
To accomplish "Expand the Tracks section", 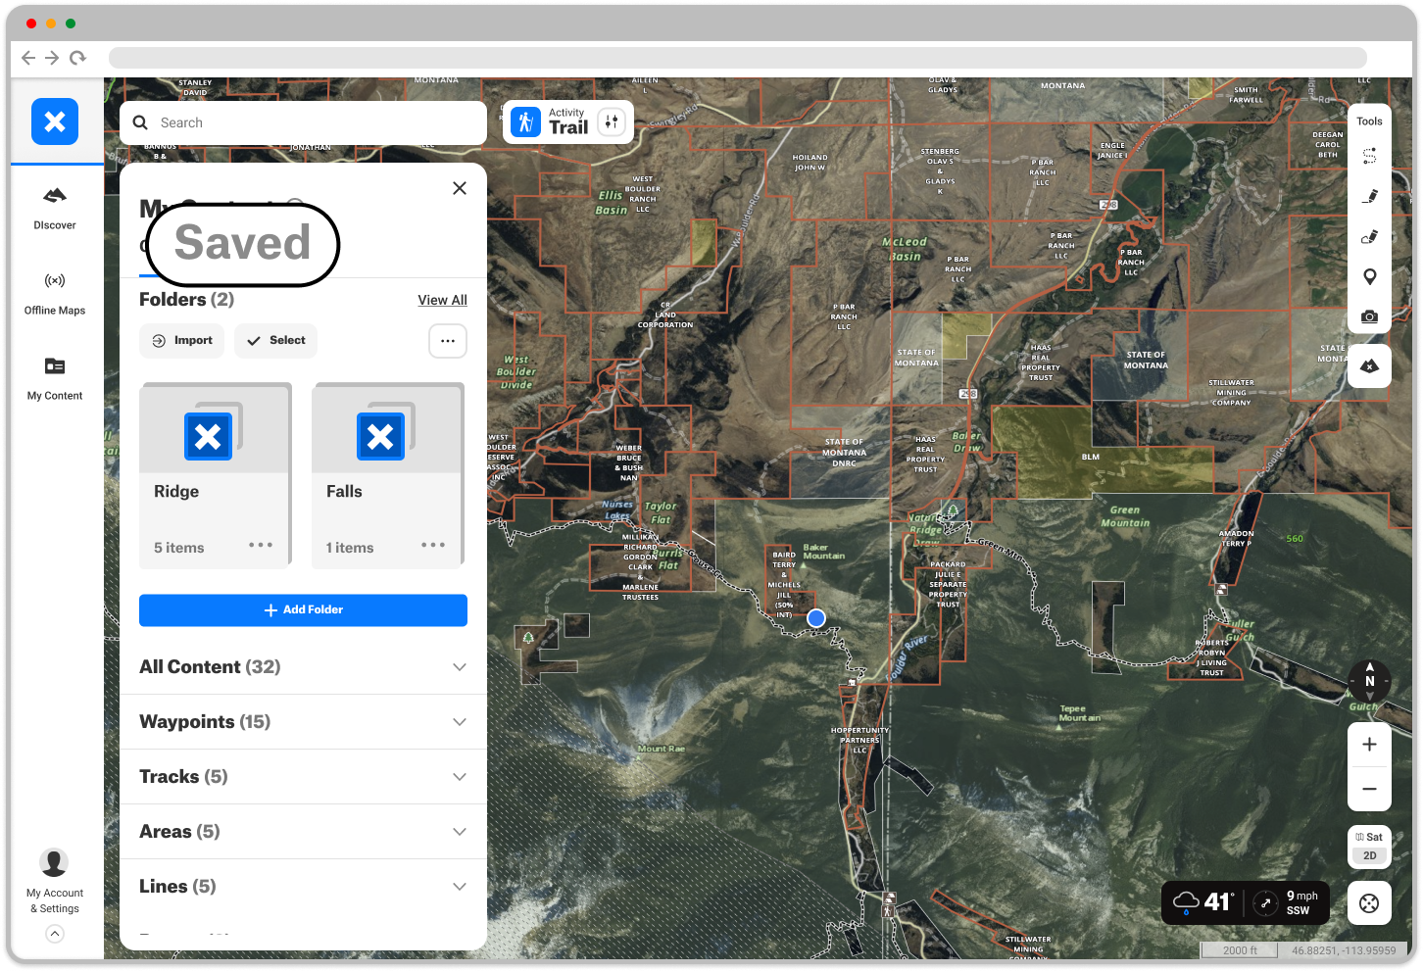I will (303, 776).
